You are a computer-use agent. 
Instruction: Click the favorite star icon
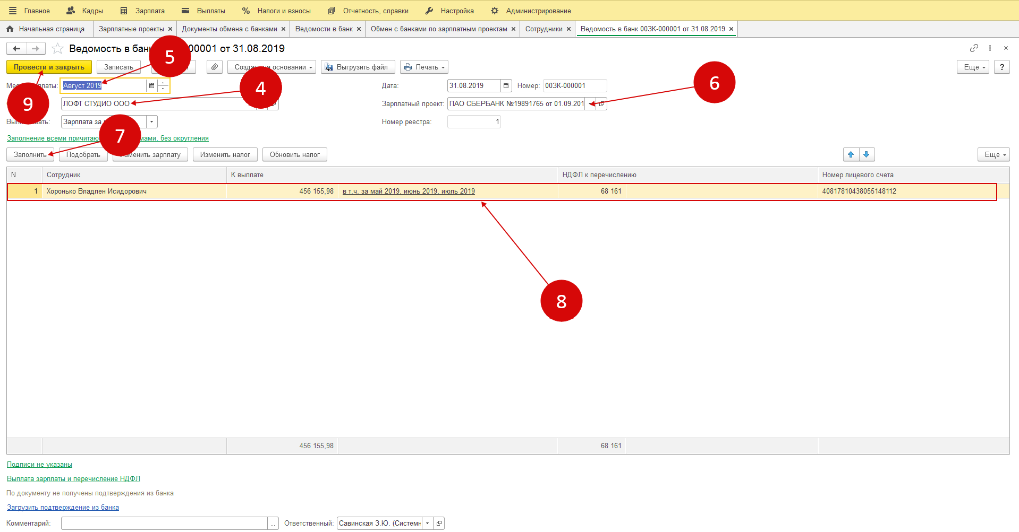(x=58, y=49)
